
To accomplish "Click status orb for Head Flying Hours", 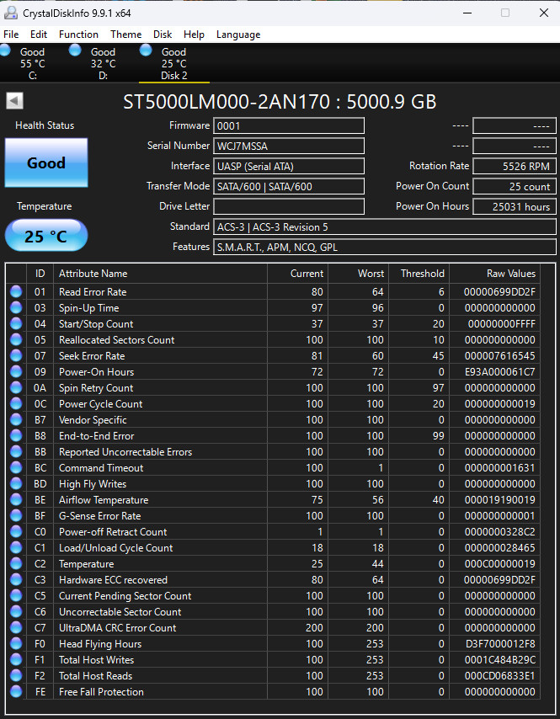I will click(16, 644).
